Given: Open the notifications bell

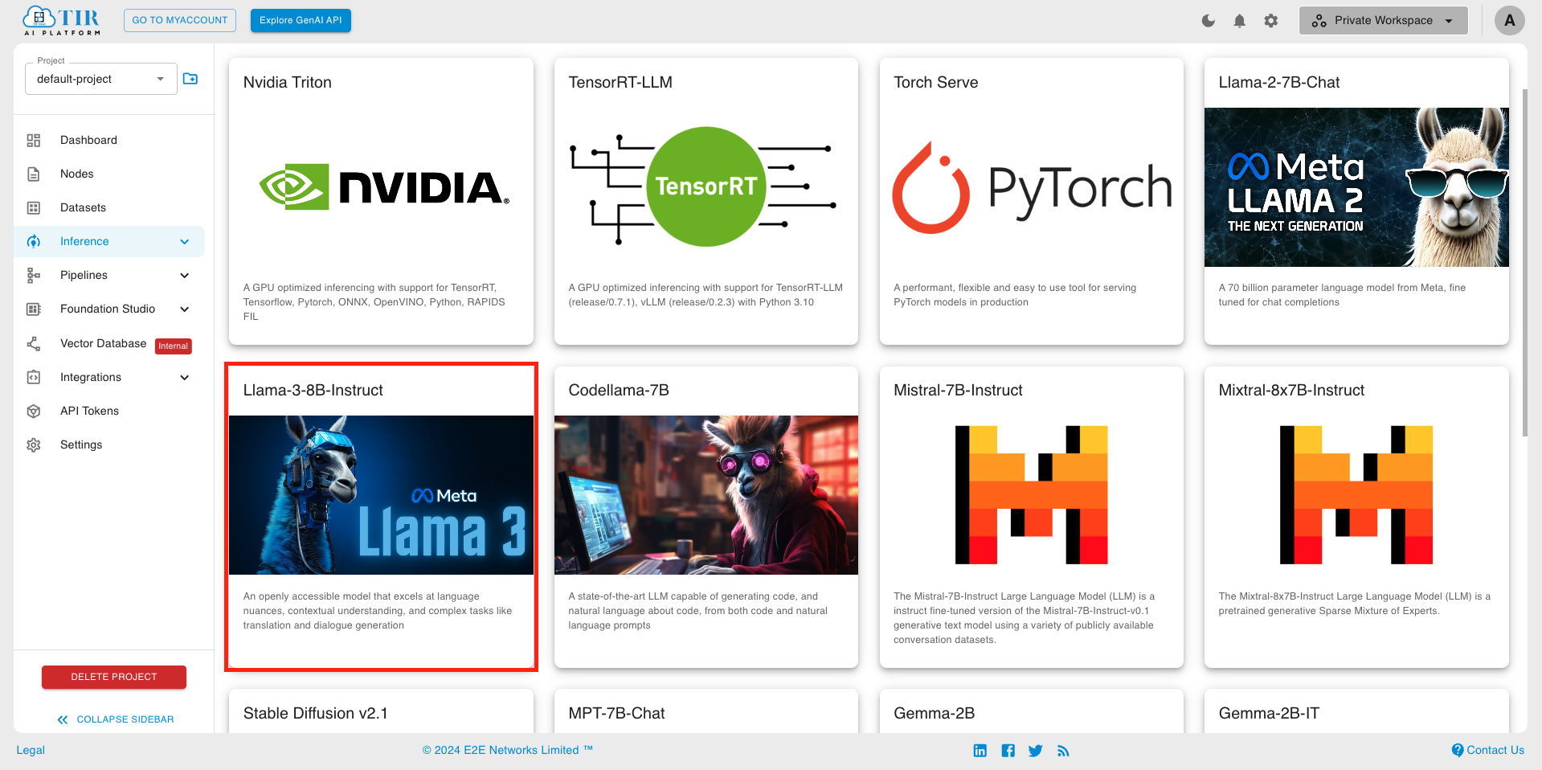Looking at the screenshot, I should [x=1240, y=21].
